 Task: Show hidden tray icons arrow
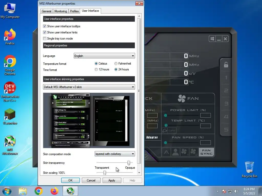217,191
